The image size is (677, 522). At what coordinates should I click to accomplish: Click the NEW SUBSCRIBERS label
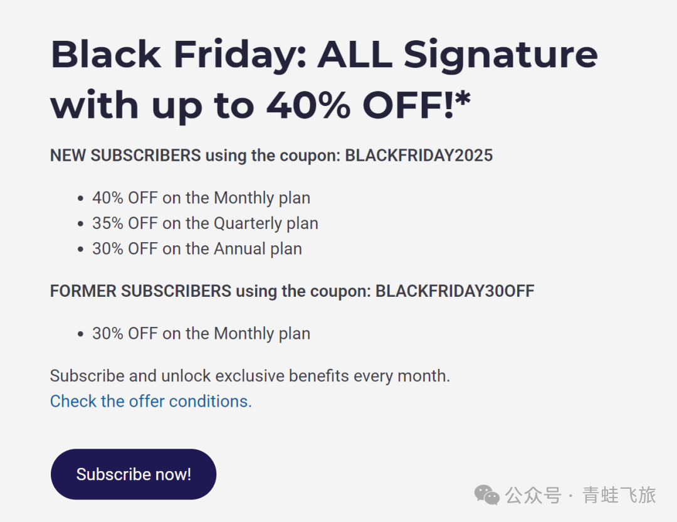coord(125,156)
